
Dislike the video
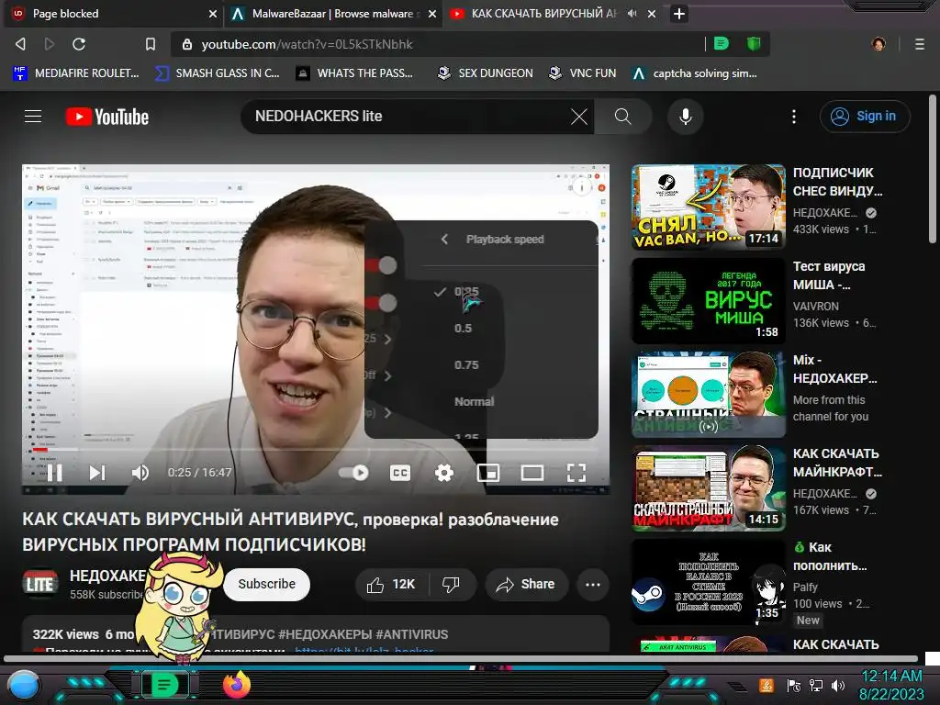[452, 585]
